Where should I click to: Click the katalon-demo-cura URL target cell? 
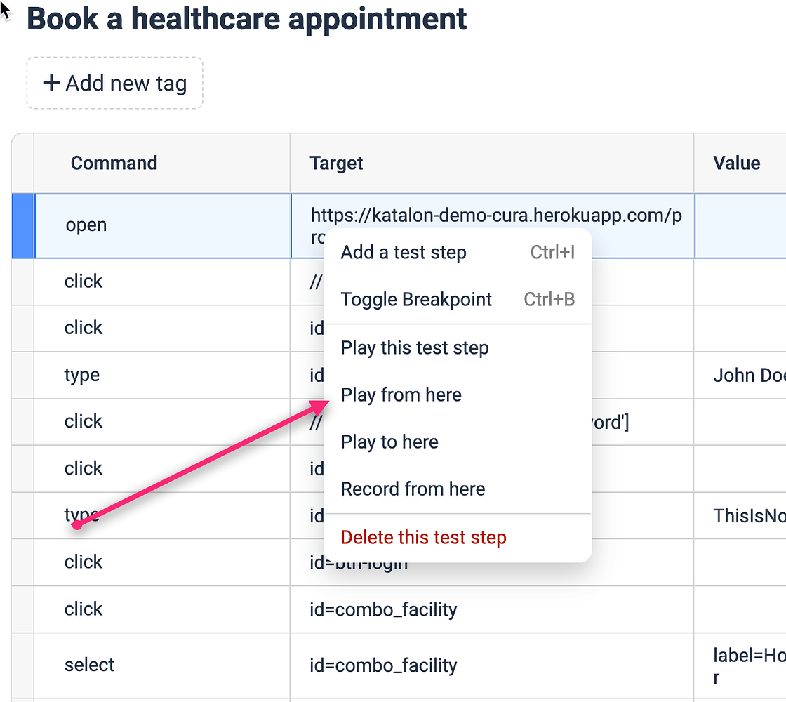495,215
